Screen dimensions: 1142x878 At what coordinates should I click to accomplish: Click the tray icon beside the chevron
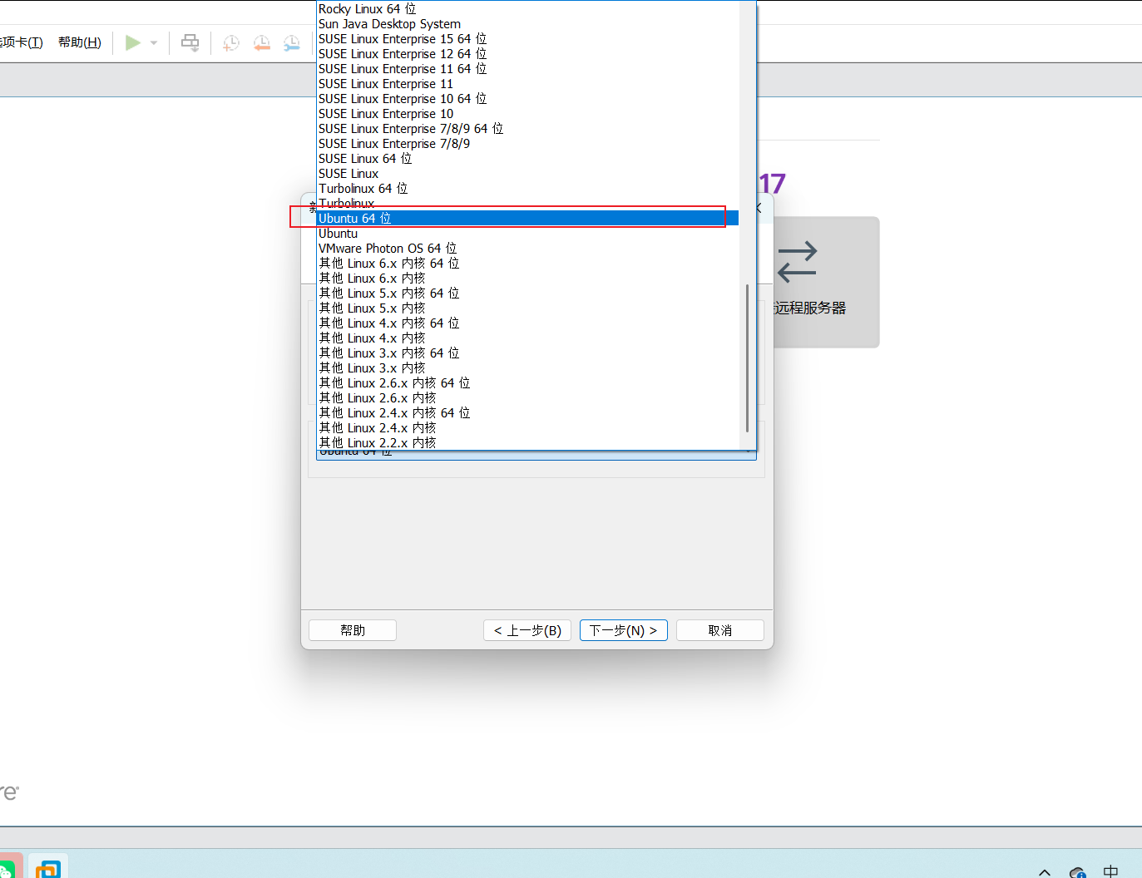click(1078, 872)
